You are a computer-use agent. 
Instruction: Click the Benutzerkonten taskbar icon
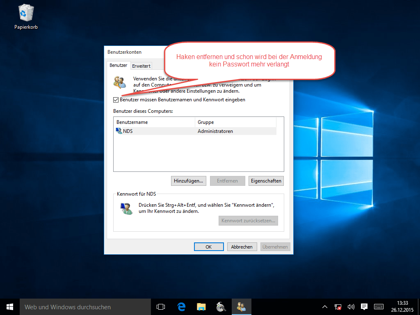pyautogui.click(x=242, y=307)
